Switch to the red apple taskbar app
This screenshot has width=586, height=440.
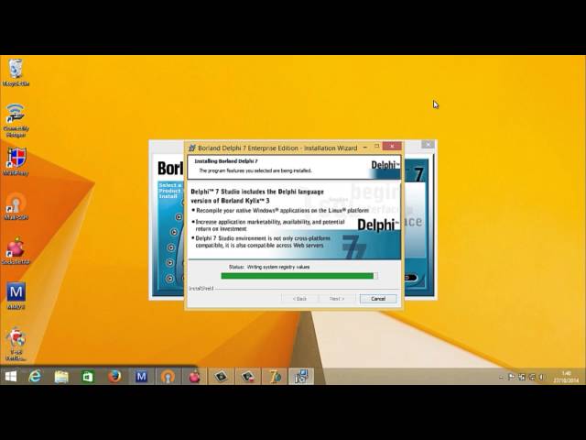(194, 377)
